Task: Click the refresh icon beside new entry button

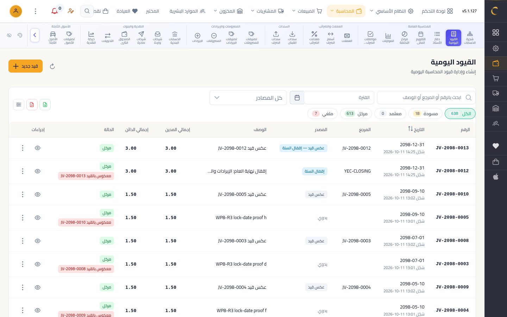Action: click(52, 66)
